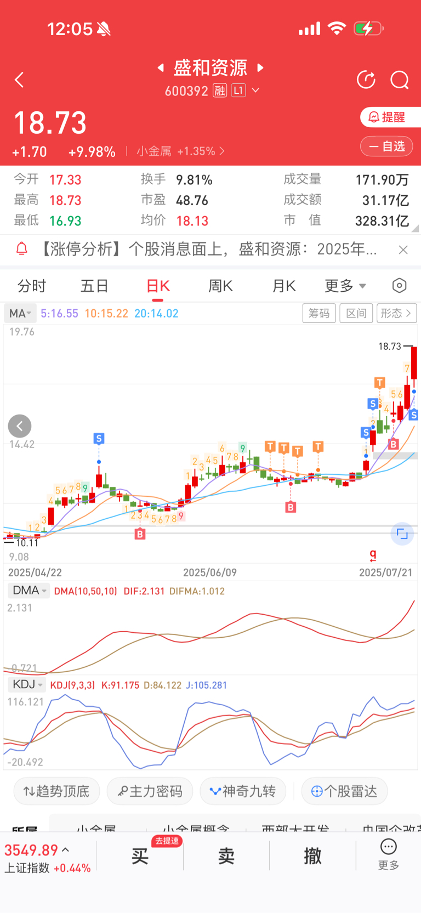Toggle 自选 watchlist button
Image resolution: width=421 pixels, height=913 pixels.
tap(386, 146)
